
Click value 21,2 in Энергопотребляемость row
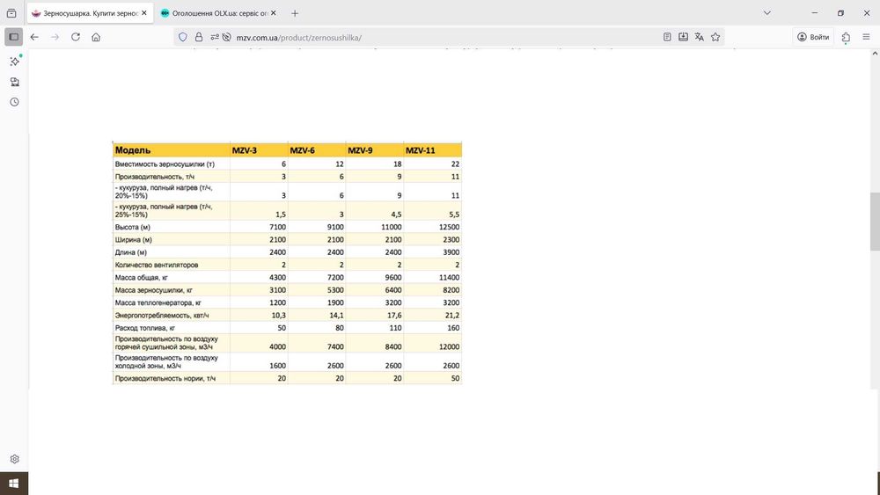(451, 315)
